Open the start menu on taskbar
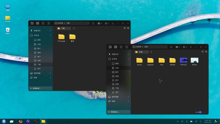The image size is (220, 124). click(x=4, y=121)
